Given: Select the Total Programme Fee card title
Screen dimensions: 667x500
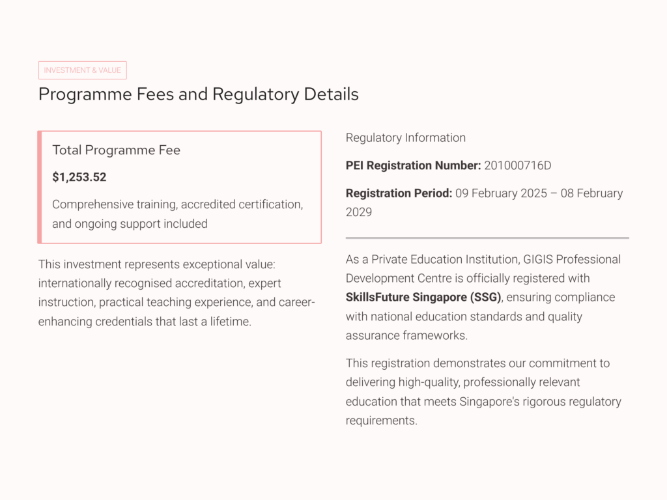Looking at the screenshot, I should tap(116, 150).
